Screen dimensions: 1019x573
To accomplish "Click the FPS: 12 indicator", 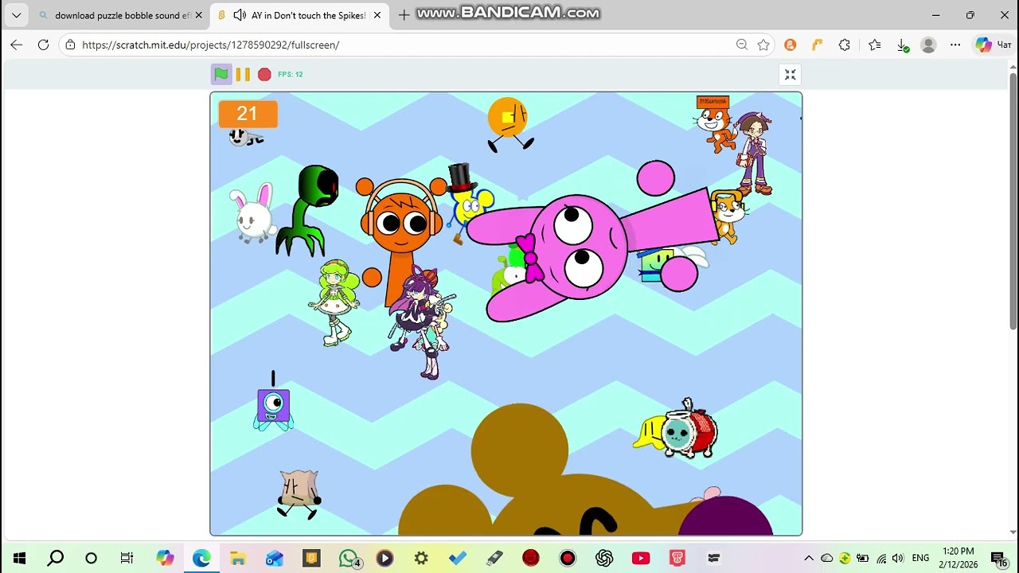I will [290, 75].
